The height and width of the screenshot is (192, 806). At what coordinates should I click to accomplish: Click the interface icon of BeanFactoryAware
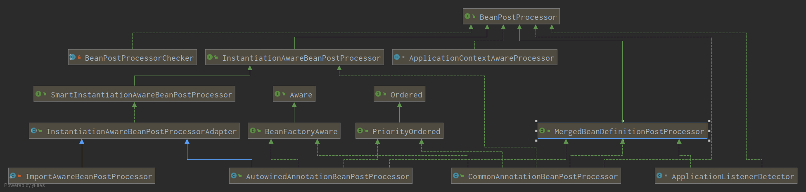tap(253, 131)
